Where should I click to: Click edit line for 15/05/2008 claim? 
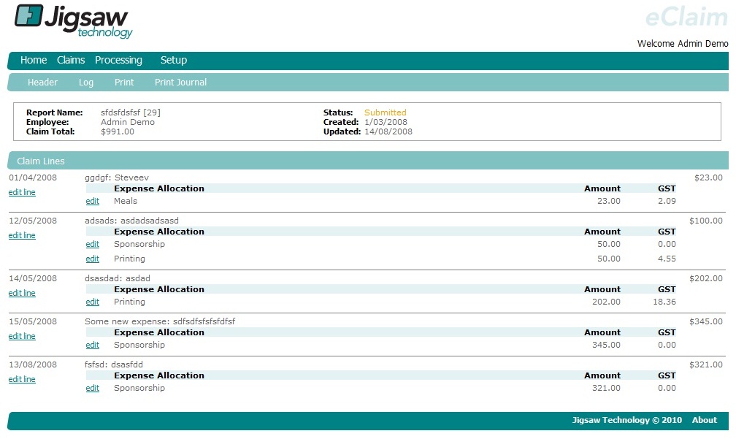coord(22,337)
